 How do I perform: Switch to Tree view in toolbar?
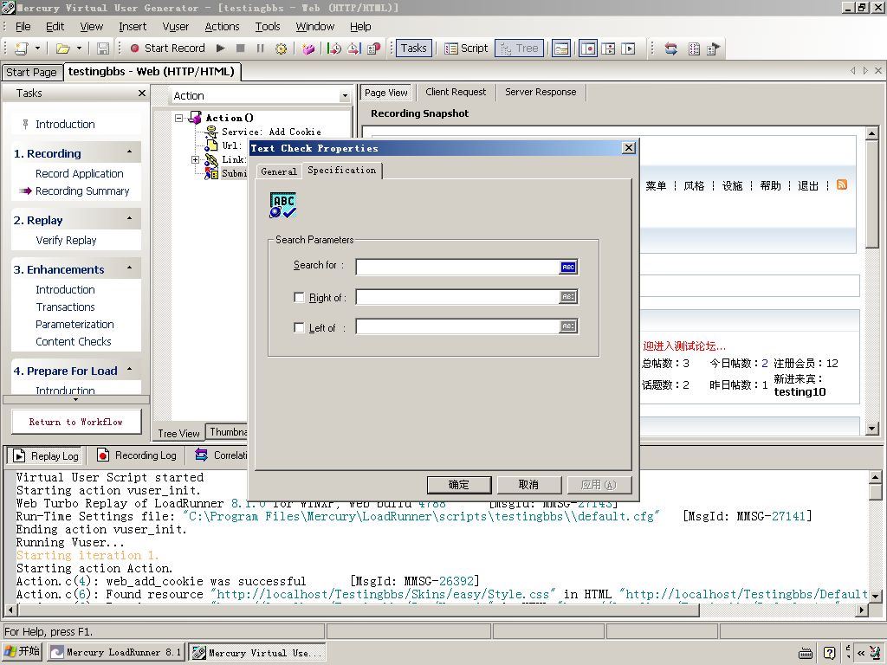520,48
